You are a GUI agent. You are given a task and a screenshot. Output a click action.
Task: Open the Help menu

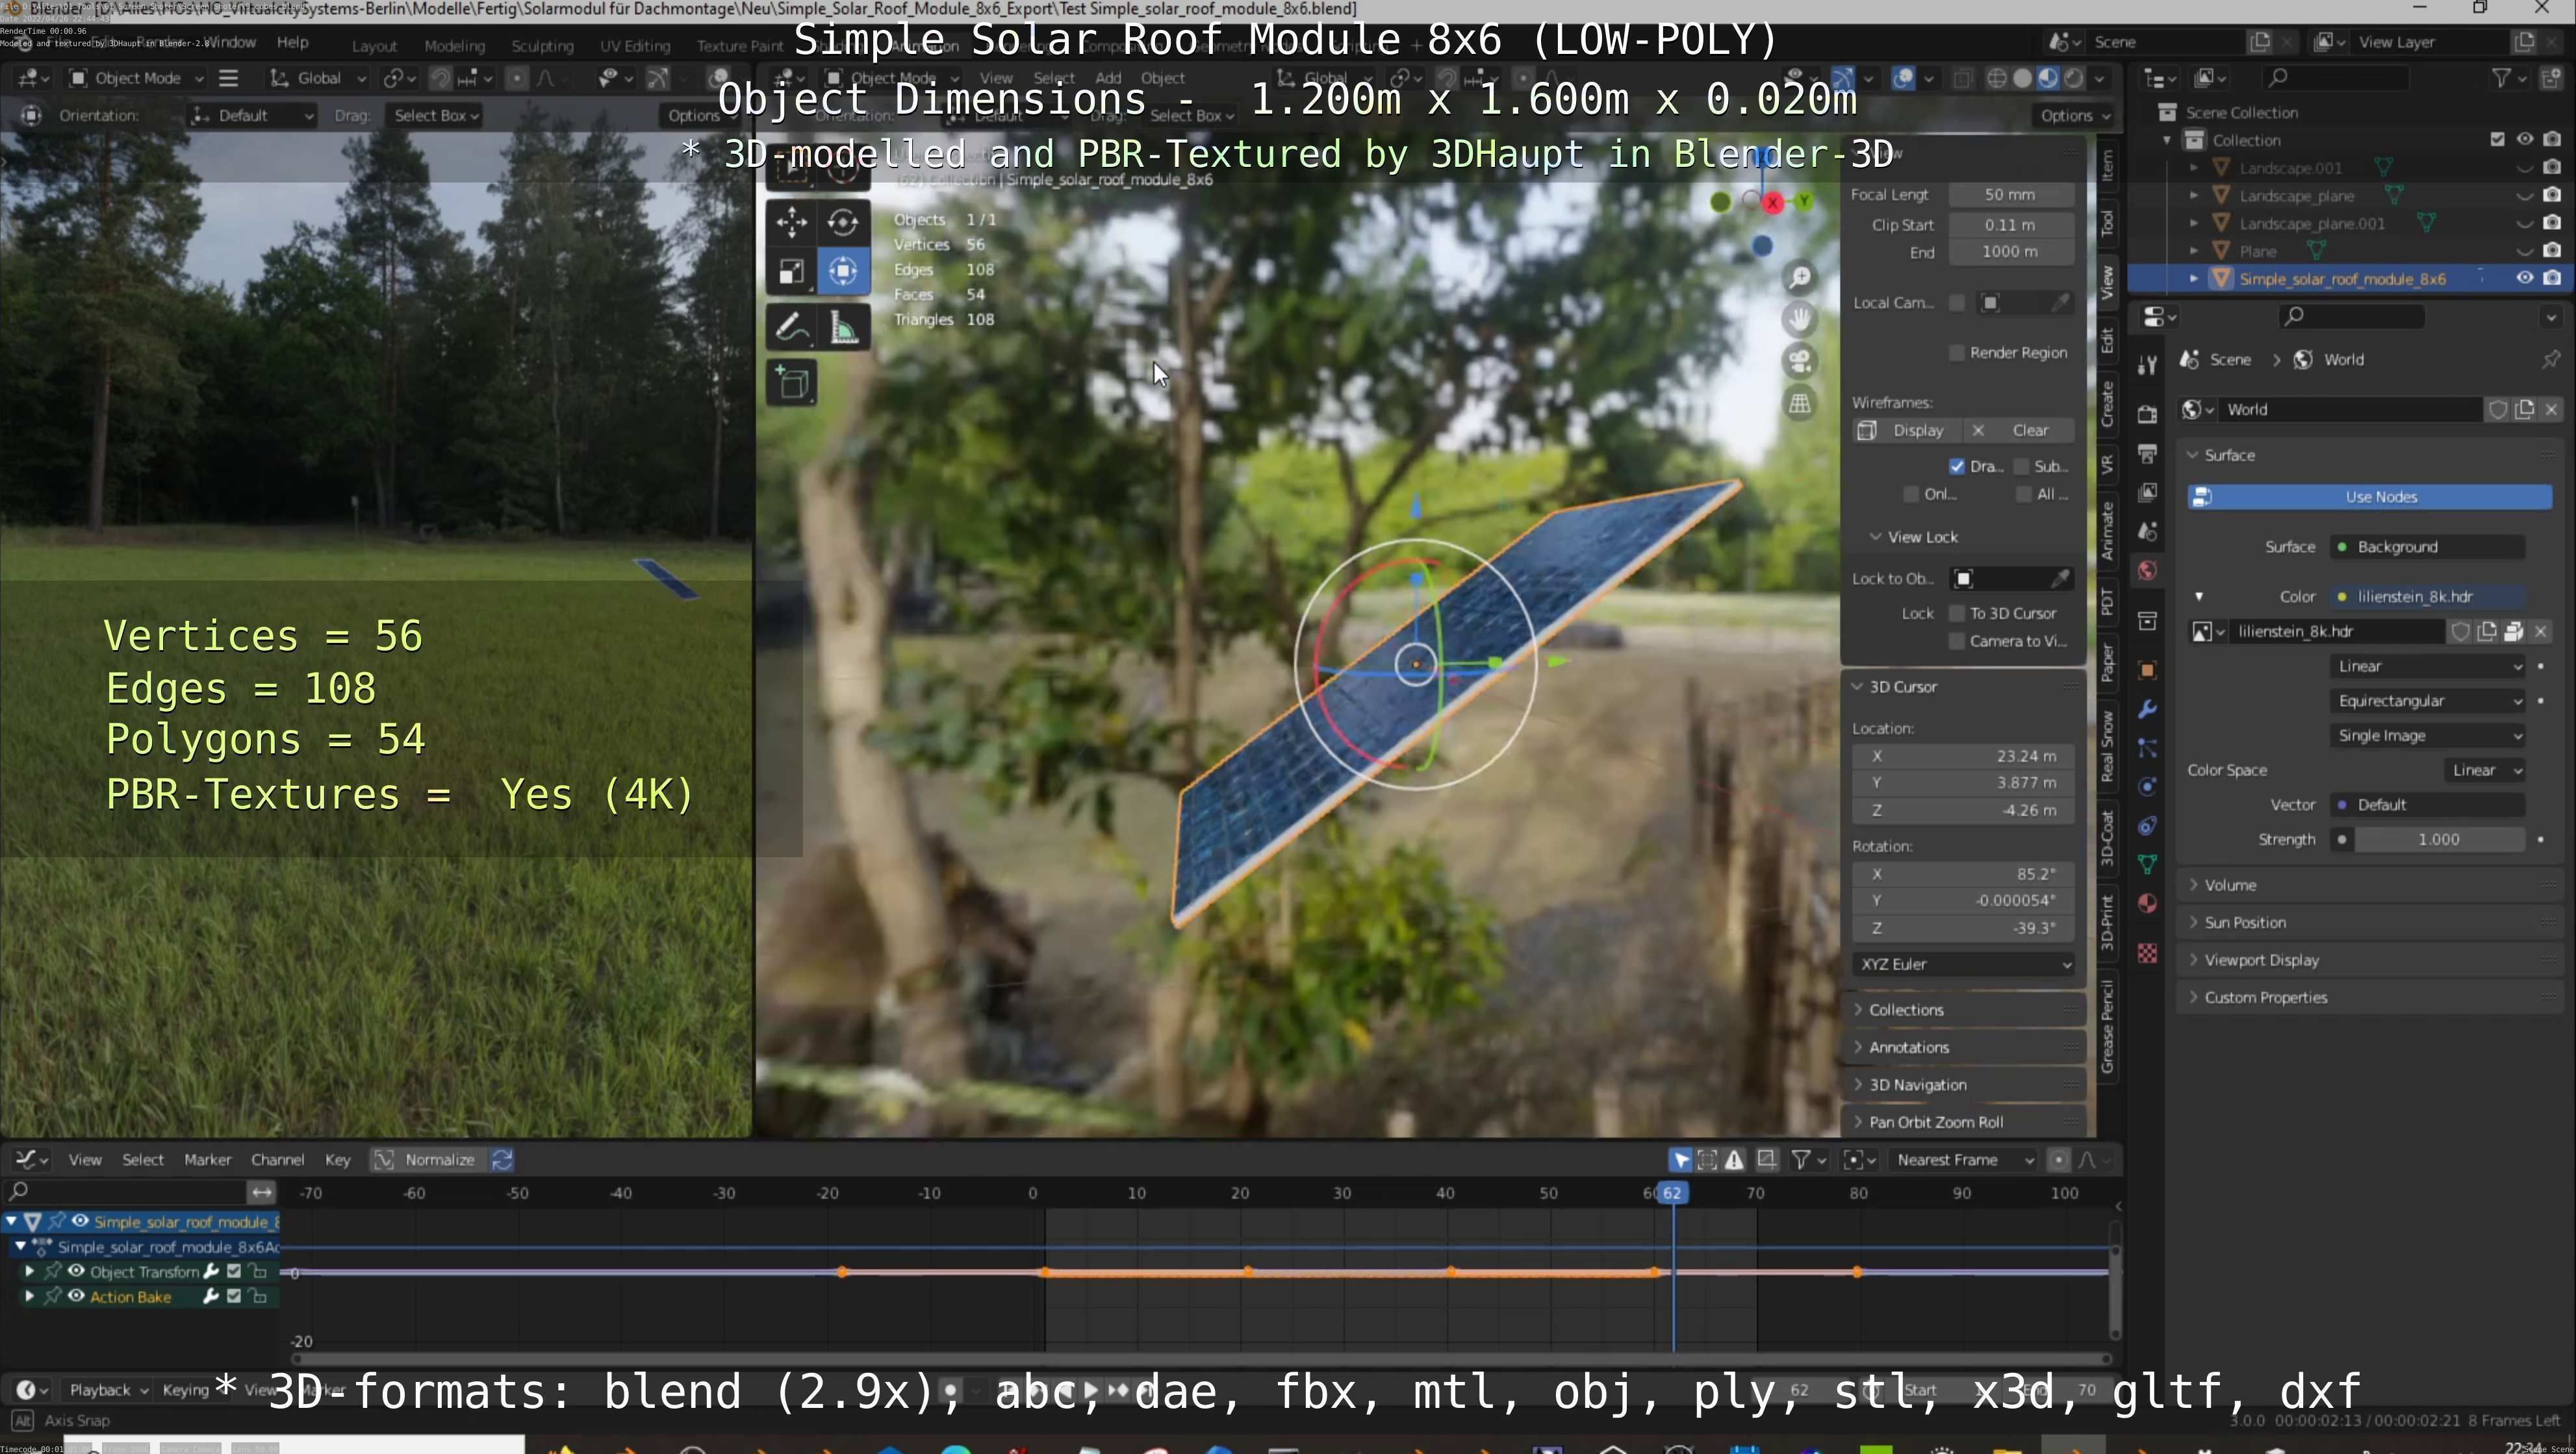[x=292, y=42]
